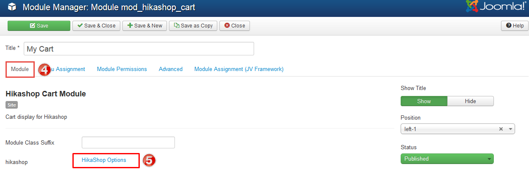Switch to Menu Assignment tab
Screen dimensions: 529x175
point(68,69)
